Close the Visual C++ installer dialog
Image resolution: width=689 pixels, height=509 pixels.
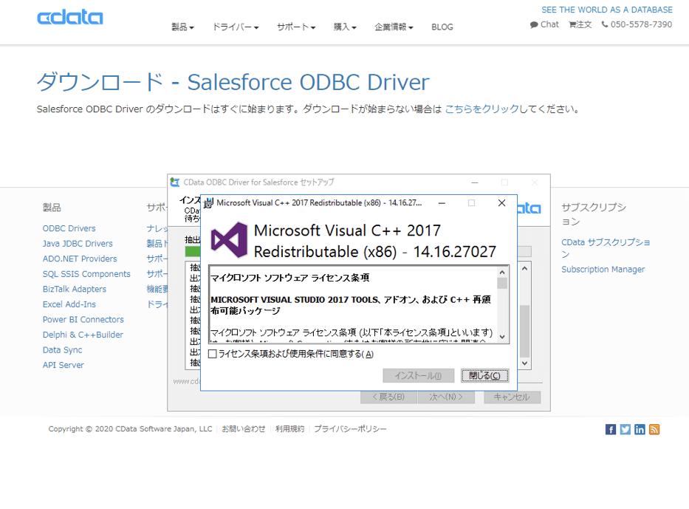pos(502,203)
